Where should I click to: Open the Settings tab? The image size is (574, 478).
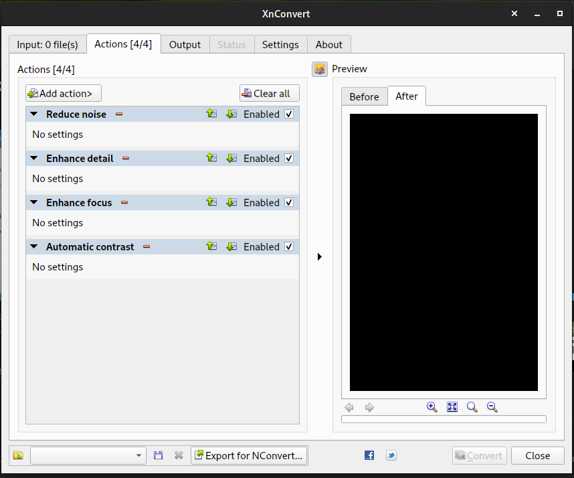(x=280, y=44)
